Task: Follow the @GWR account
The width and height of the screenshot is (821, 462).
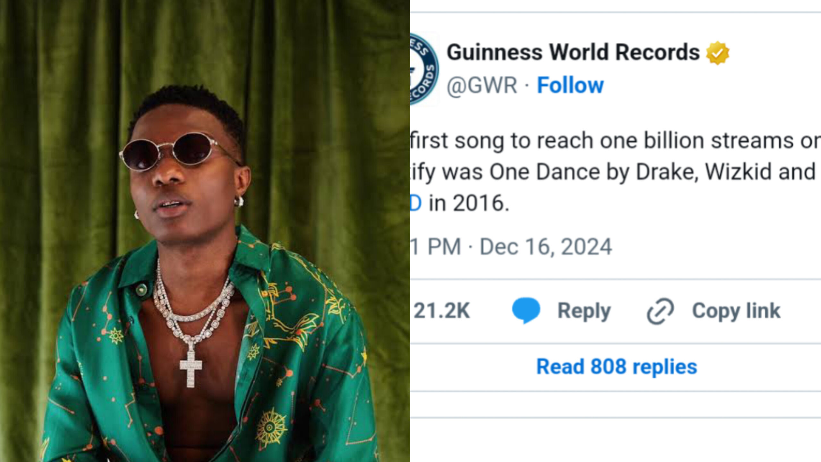Action: point(570,85)
